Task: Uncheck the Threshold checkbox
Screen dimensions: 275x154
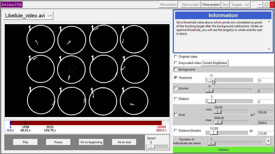Action: click(176, 78)
